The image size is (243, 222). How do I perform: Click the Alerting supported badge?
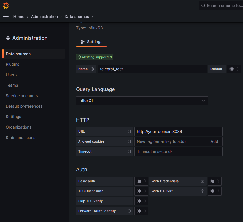point(94,57)
